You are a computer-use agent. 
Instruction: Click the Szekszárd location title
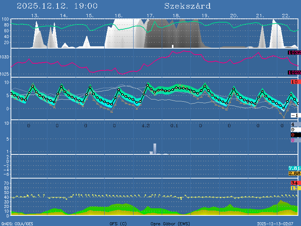(187, 6)
